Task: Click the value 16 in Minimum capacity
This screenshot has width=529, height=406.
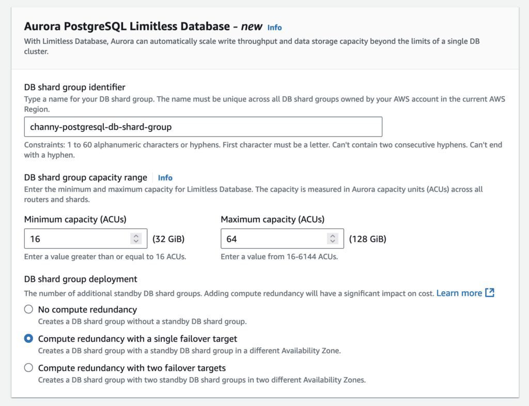Action: tap(36, 238)
